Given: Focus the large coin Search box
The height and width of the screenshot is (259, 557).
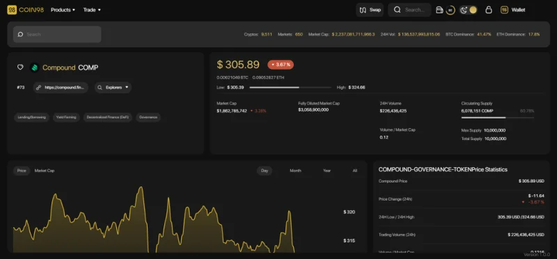Looking at the screenshot, I should pos(57,34).
